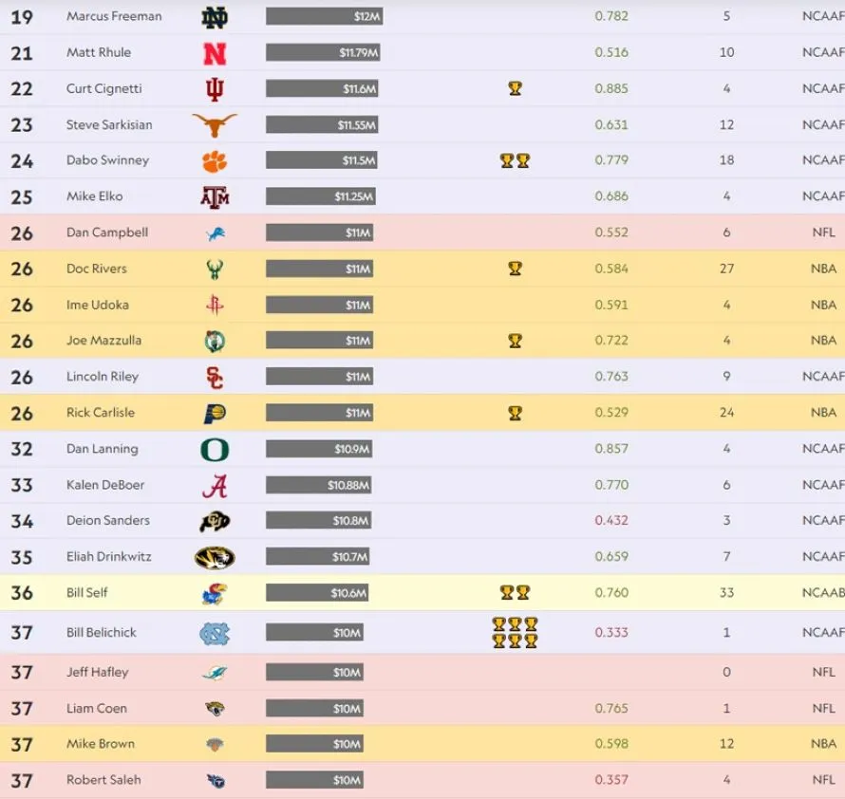Click the North Carolina Tar Heels logo
The image size is (845, 799).
tap(215, 633)
